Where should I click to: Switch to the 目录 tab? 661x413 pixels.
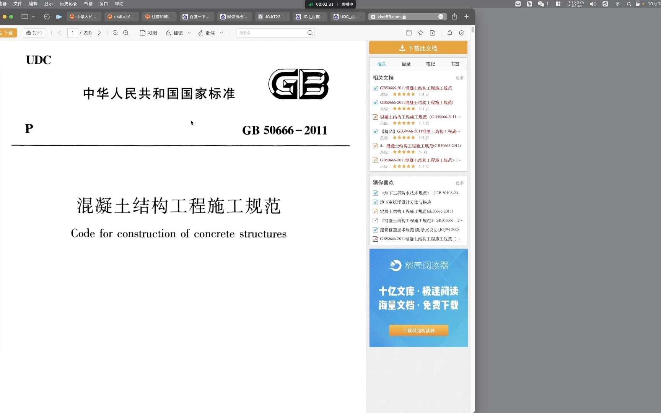(406, 64)
